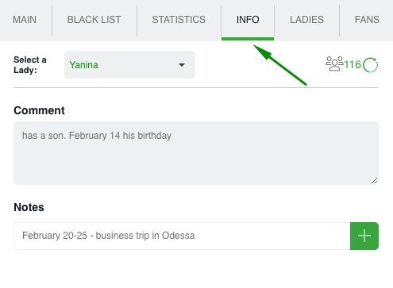Screen dimensions: 393x288
Task: Open the BLACK LIST tab
Action: (94, 20)
